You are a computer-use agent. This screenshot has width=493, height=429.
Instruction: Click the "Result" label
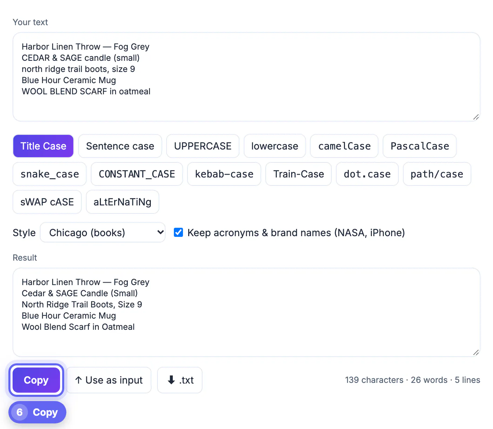pos(25,258)
